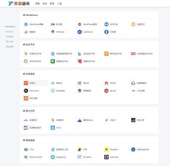Open the 工具 top navigation item
The width and height of the screenshot is (170, 166).
(x=60, y=4)
